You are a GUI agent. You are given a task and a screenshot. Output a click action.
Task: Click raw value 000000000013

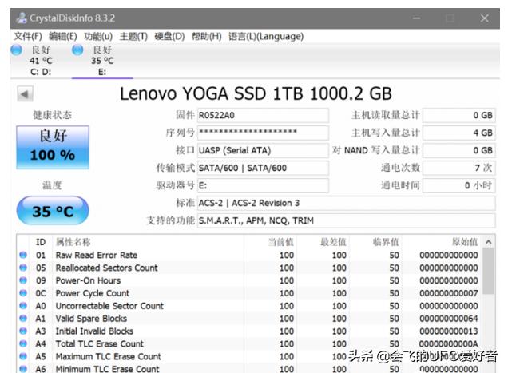[x=449, y=331]
